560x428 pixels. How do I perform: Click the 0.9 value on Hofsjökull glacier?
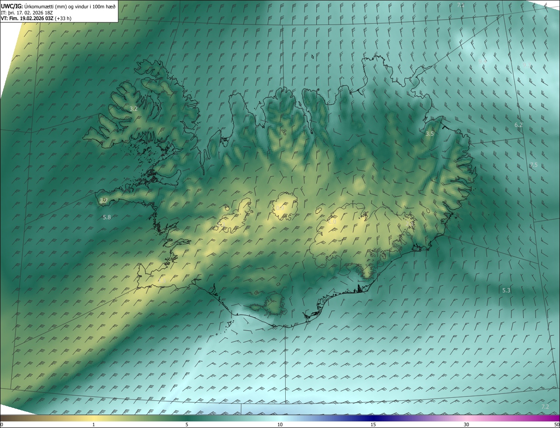click(280, 208)
